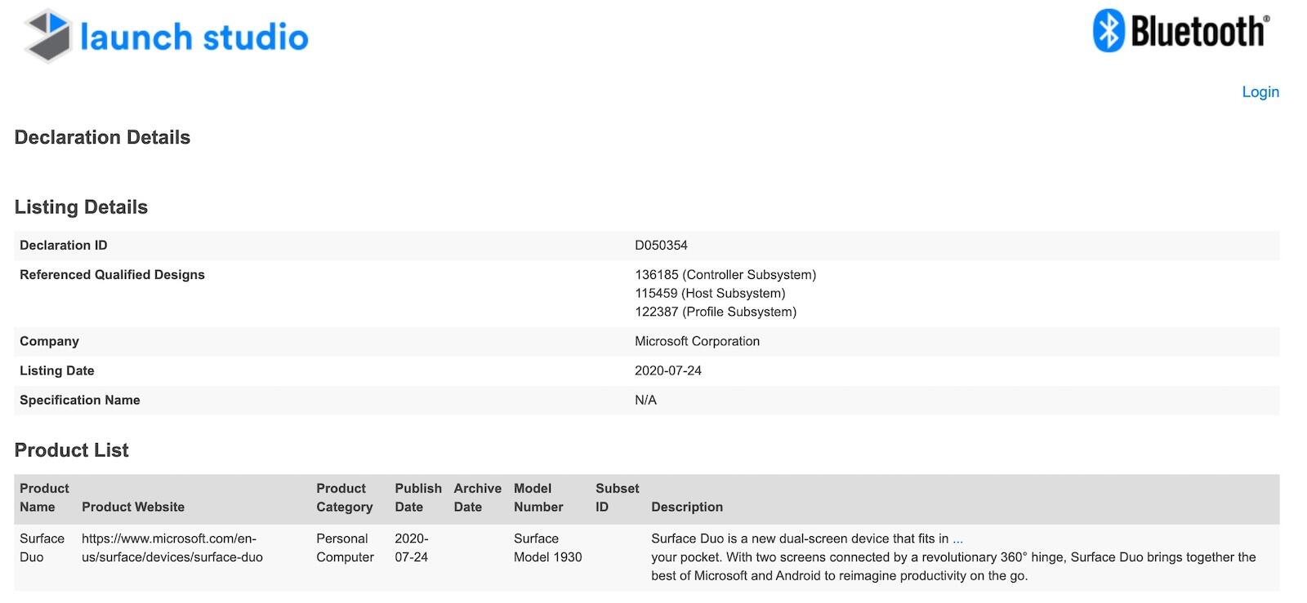Click the Product Website column header
Screen dimensions: 1307x603
pyautogui.click(x=133, y=507)
